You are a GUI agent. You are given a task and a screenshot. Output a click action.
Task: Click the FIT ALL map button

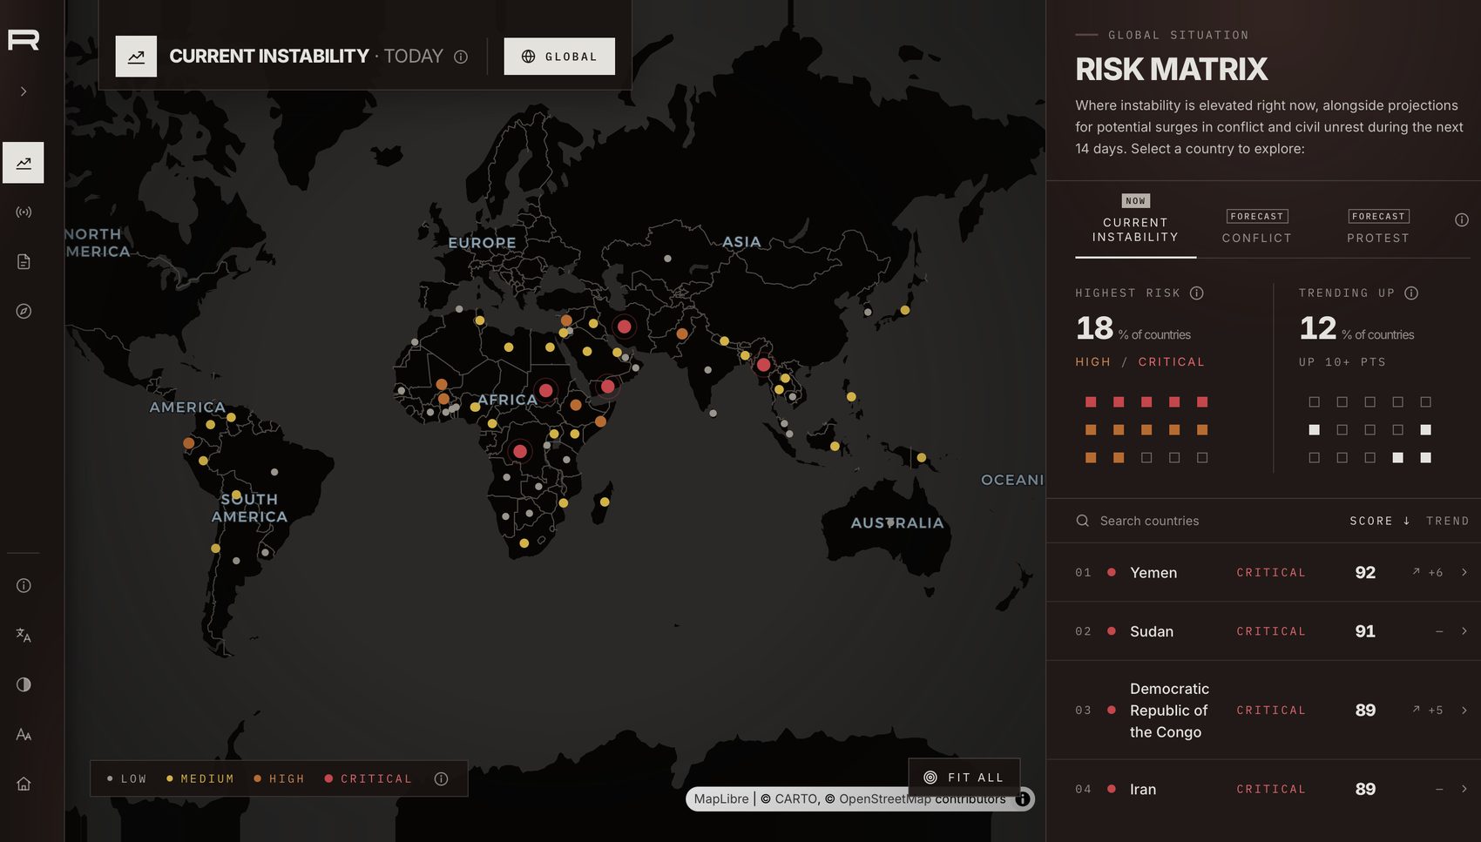pyautogui.click(x=964, y=778)
